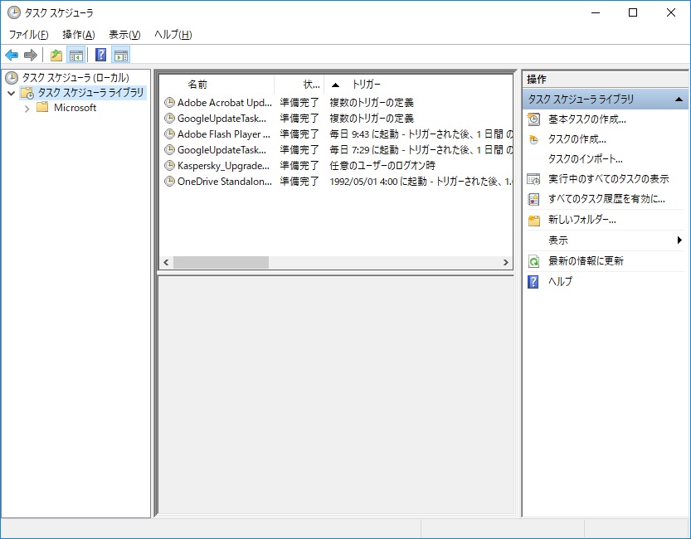Click タスクのインポート... in actions pane

(x=585, y=159)
